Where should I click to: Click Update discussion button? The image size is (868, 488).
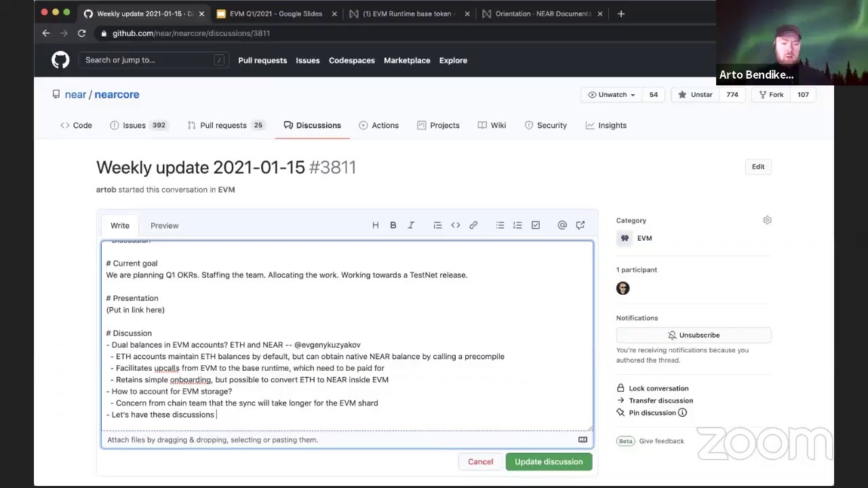click(x=549, y=462)
